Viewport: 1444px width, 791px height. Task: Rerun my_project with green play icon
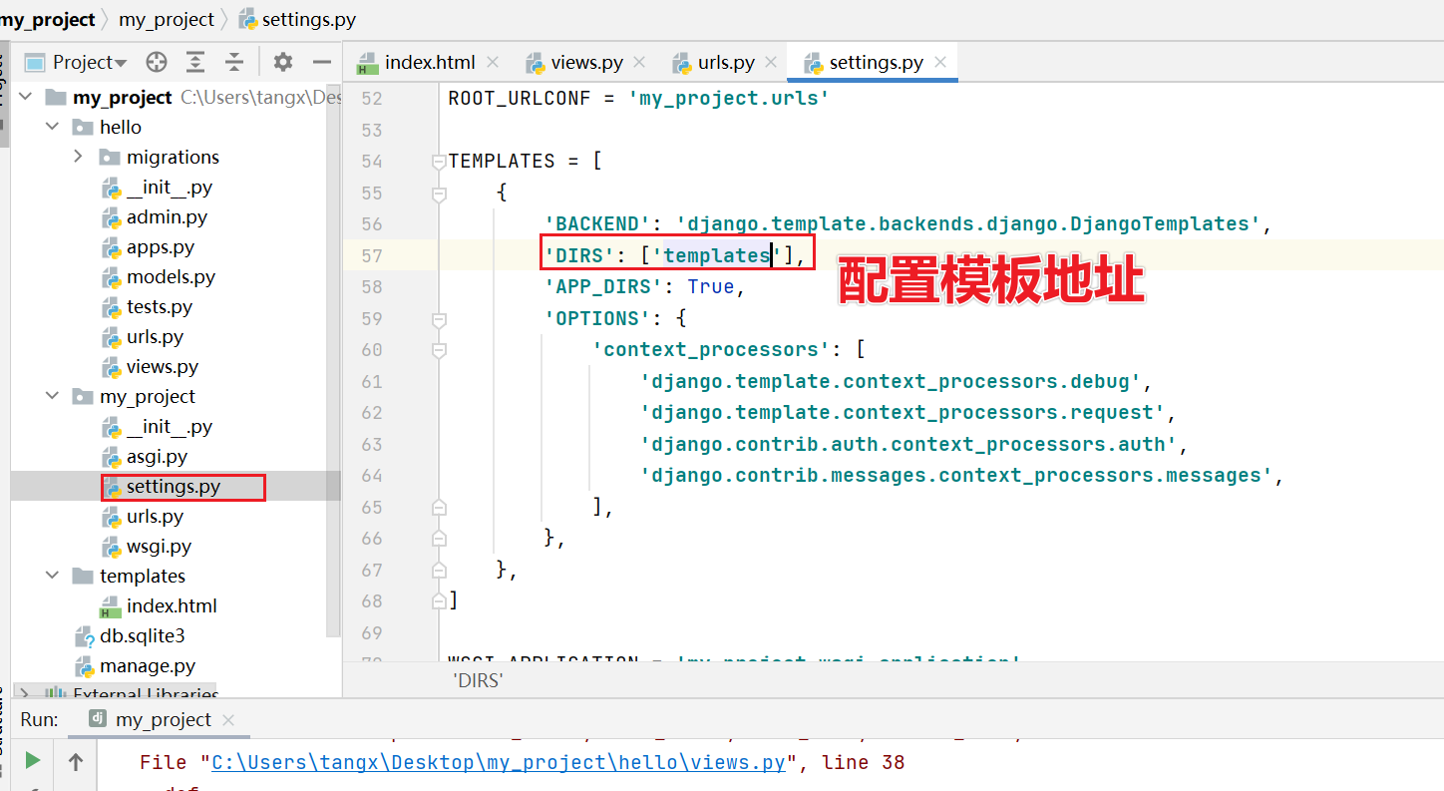tap(33, 761)
